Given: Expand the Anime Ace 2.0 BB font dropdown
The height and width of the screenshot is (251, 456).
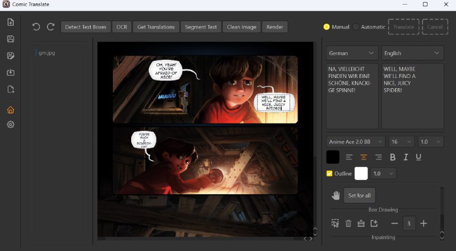Looking at the screenshot, I should (x=355, y=141).
